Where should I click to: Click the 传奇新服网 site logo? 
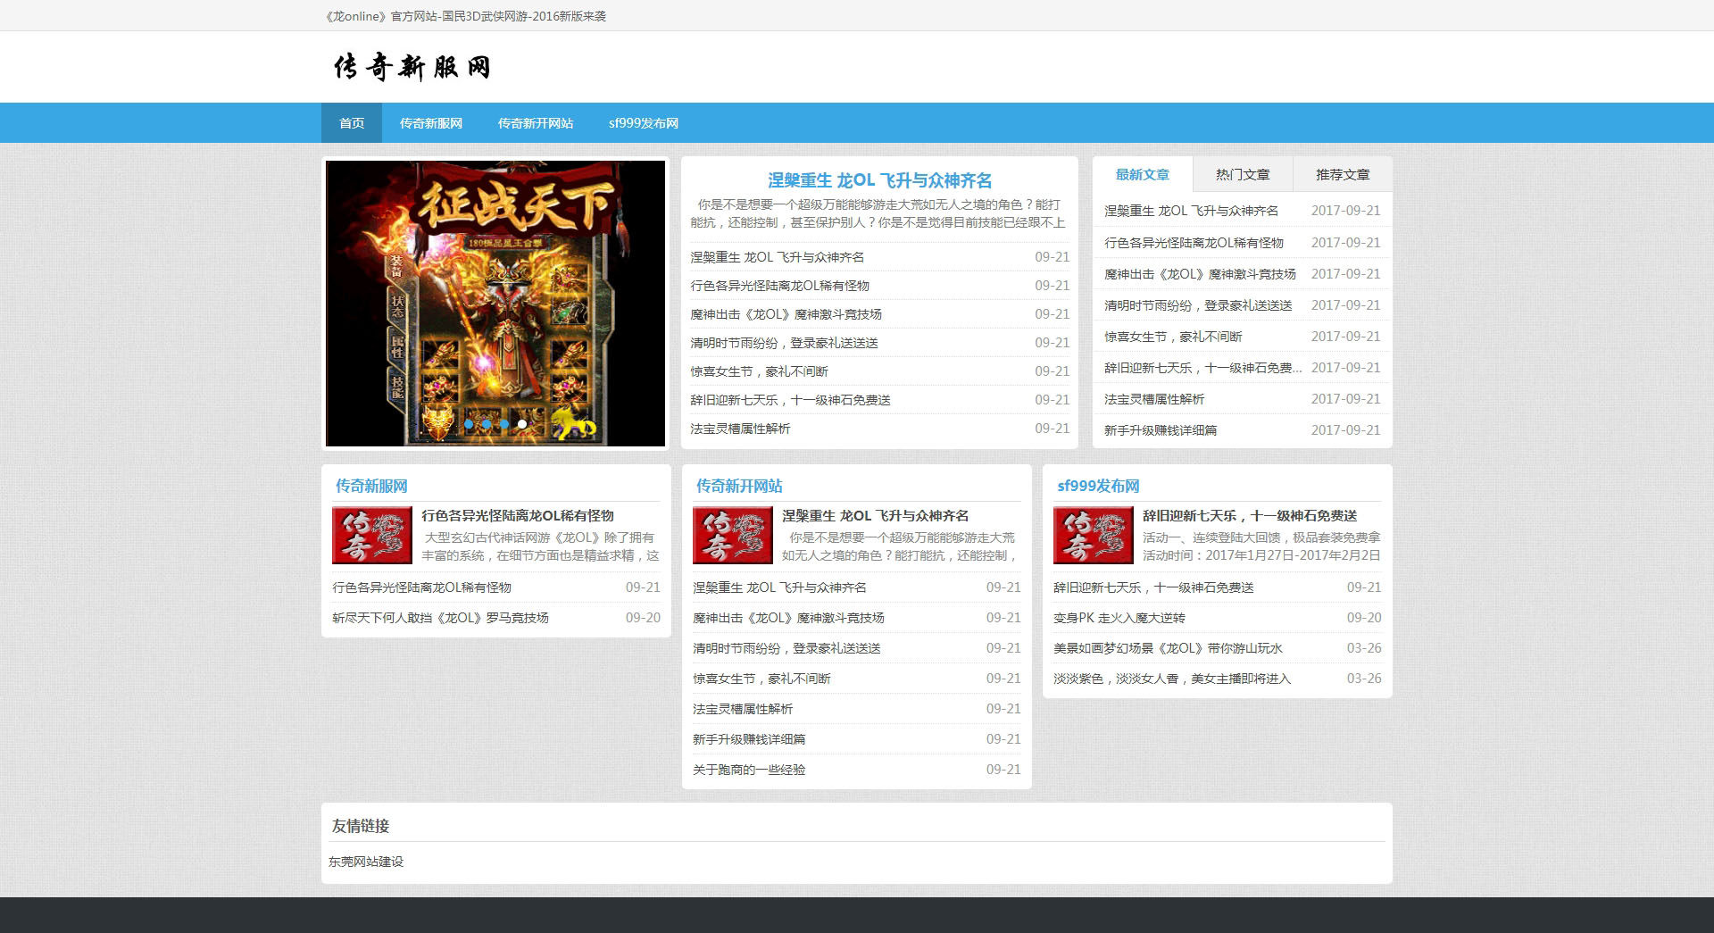point(412,67)
